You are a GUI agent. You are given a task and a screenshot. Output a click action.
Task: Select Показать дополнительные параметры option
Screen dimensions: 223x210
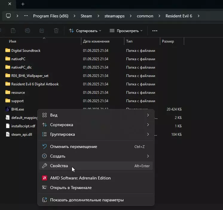point(87,200)
